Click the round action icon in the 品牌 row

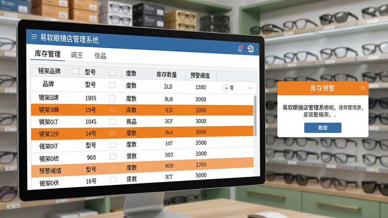tap(226, 87)
